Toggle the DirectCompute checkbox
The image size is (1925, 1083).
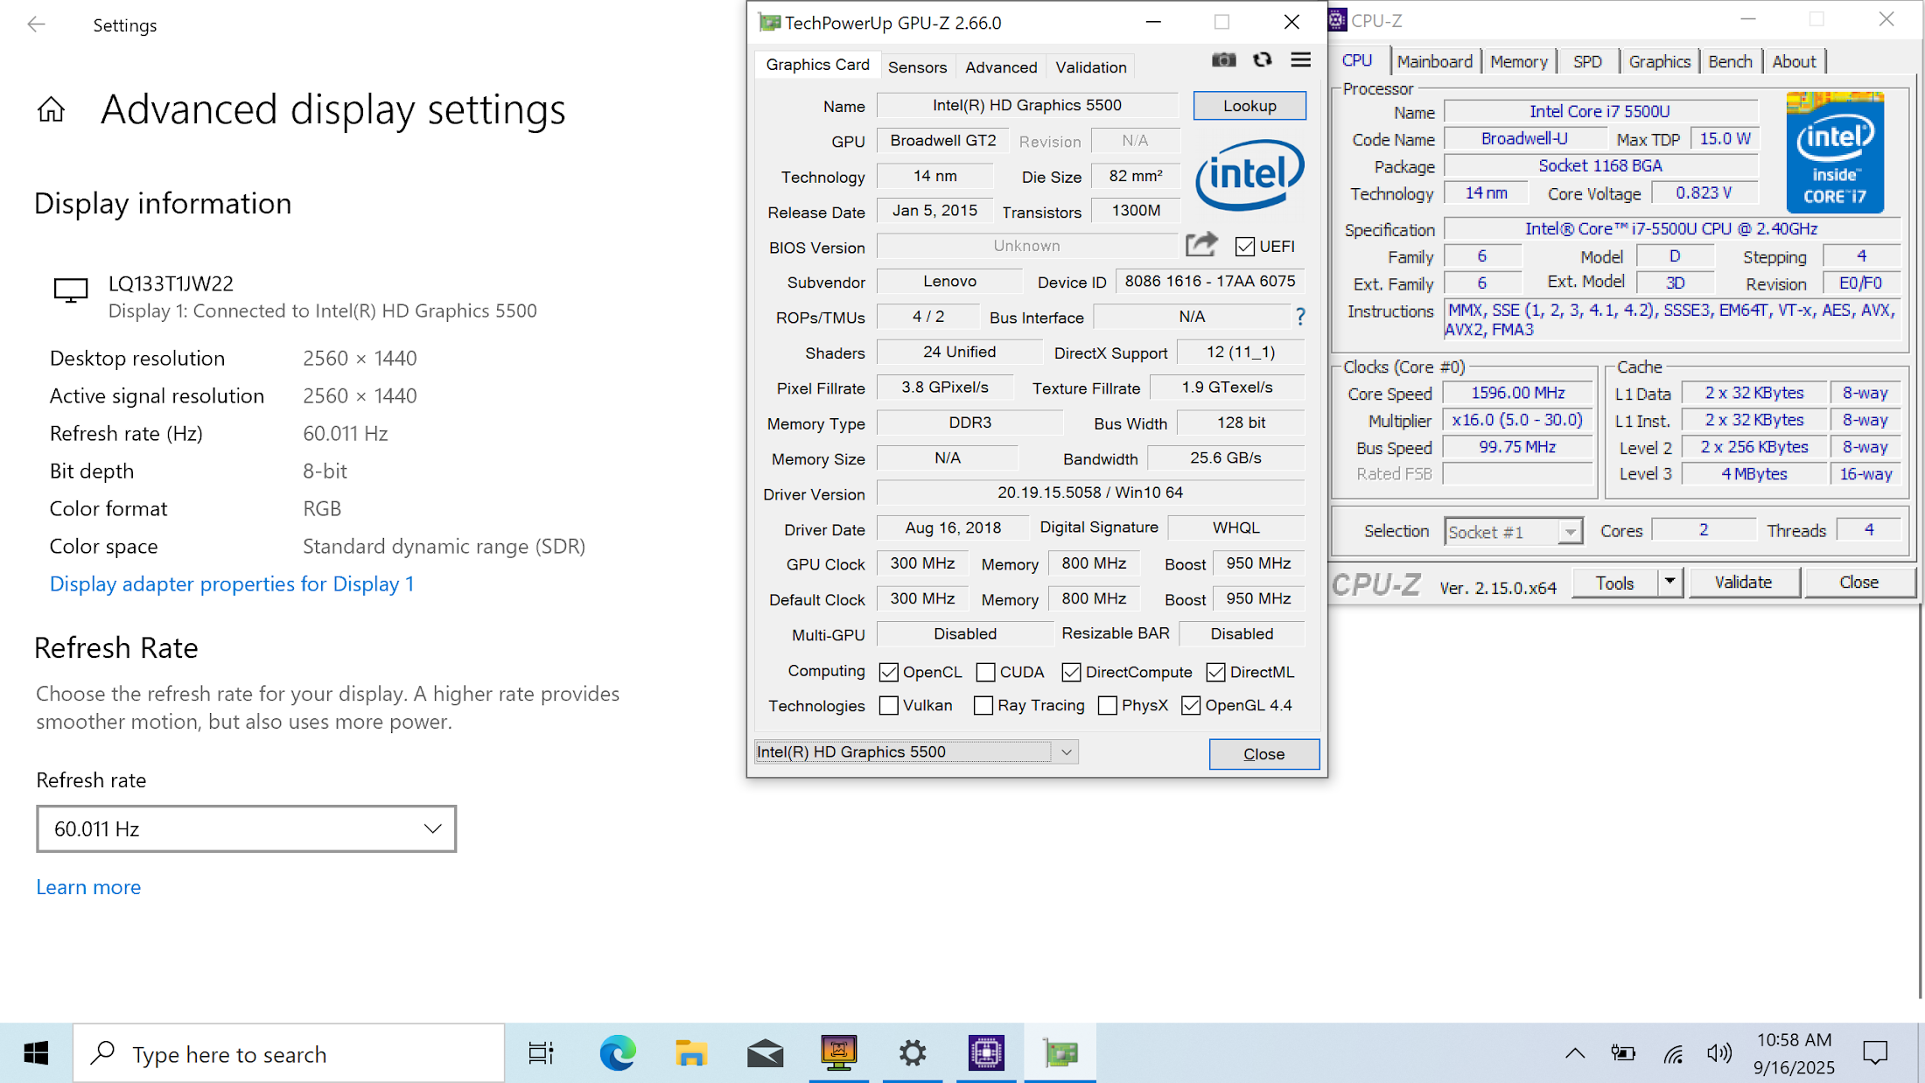pos(1071,672)
